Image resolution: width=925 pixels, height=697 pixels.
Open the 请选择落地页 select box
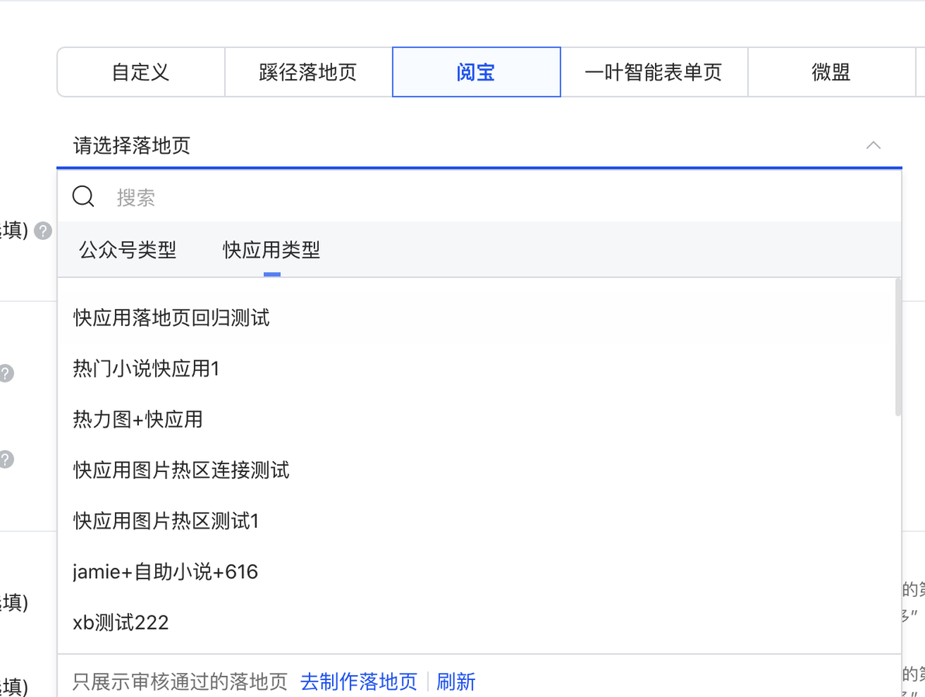(479, 145)
